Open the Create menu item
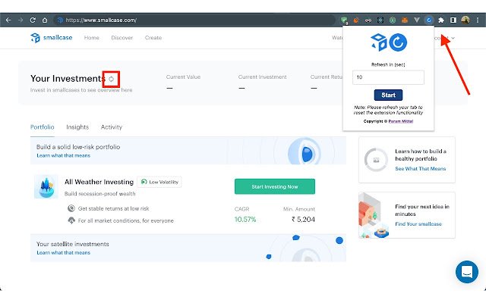Image resolution: width=486 pixels, height=303 pixels. [x=153, y=38]
